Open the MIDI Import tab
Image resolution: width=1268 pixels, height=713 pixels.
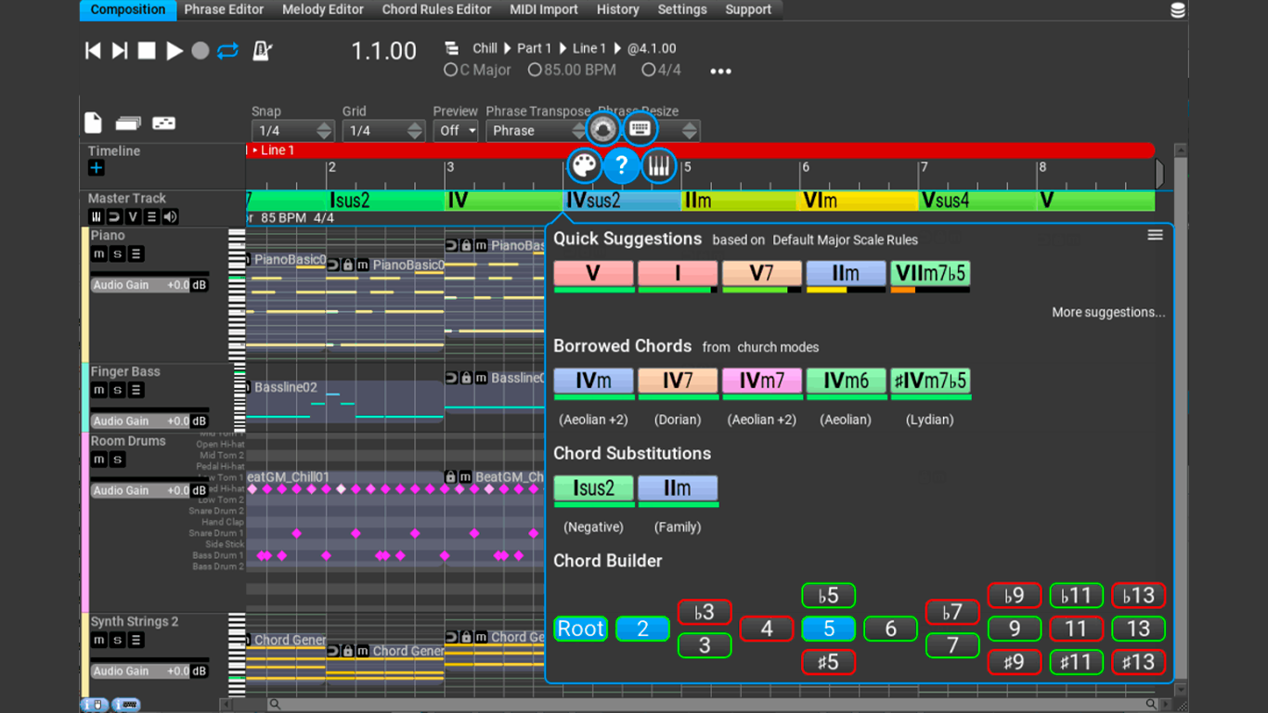tap(544, 9)
